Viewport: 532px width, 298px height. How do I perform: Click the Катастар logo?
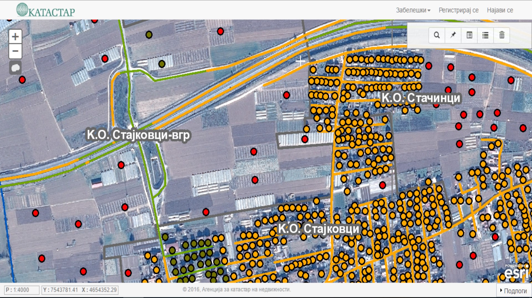[46, 10]
